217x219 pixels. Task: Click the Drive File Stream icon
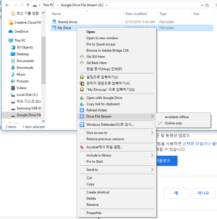[x=82, y=116]
